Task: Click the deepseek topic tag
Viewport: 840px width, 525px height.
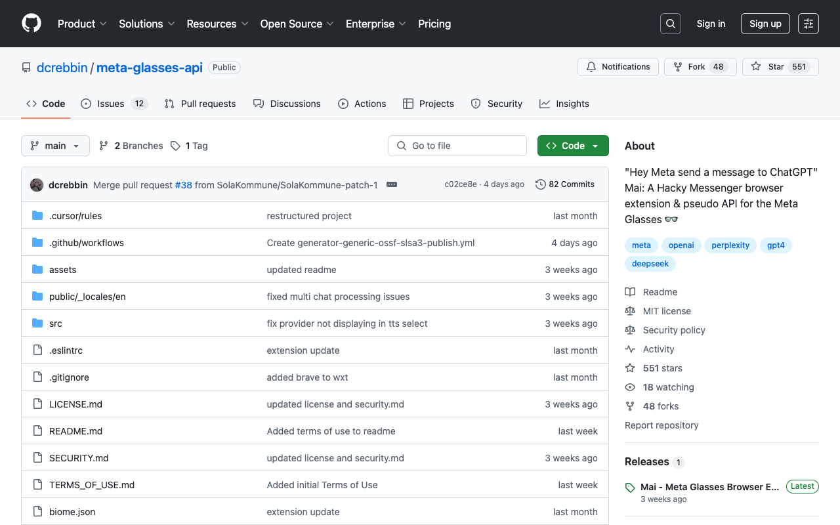Action: (650, 264)
